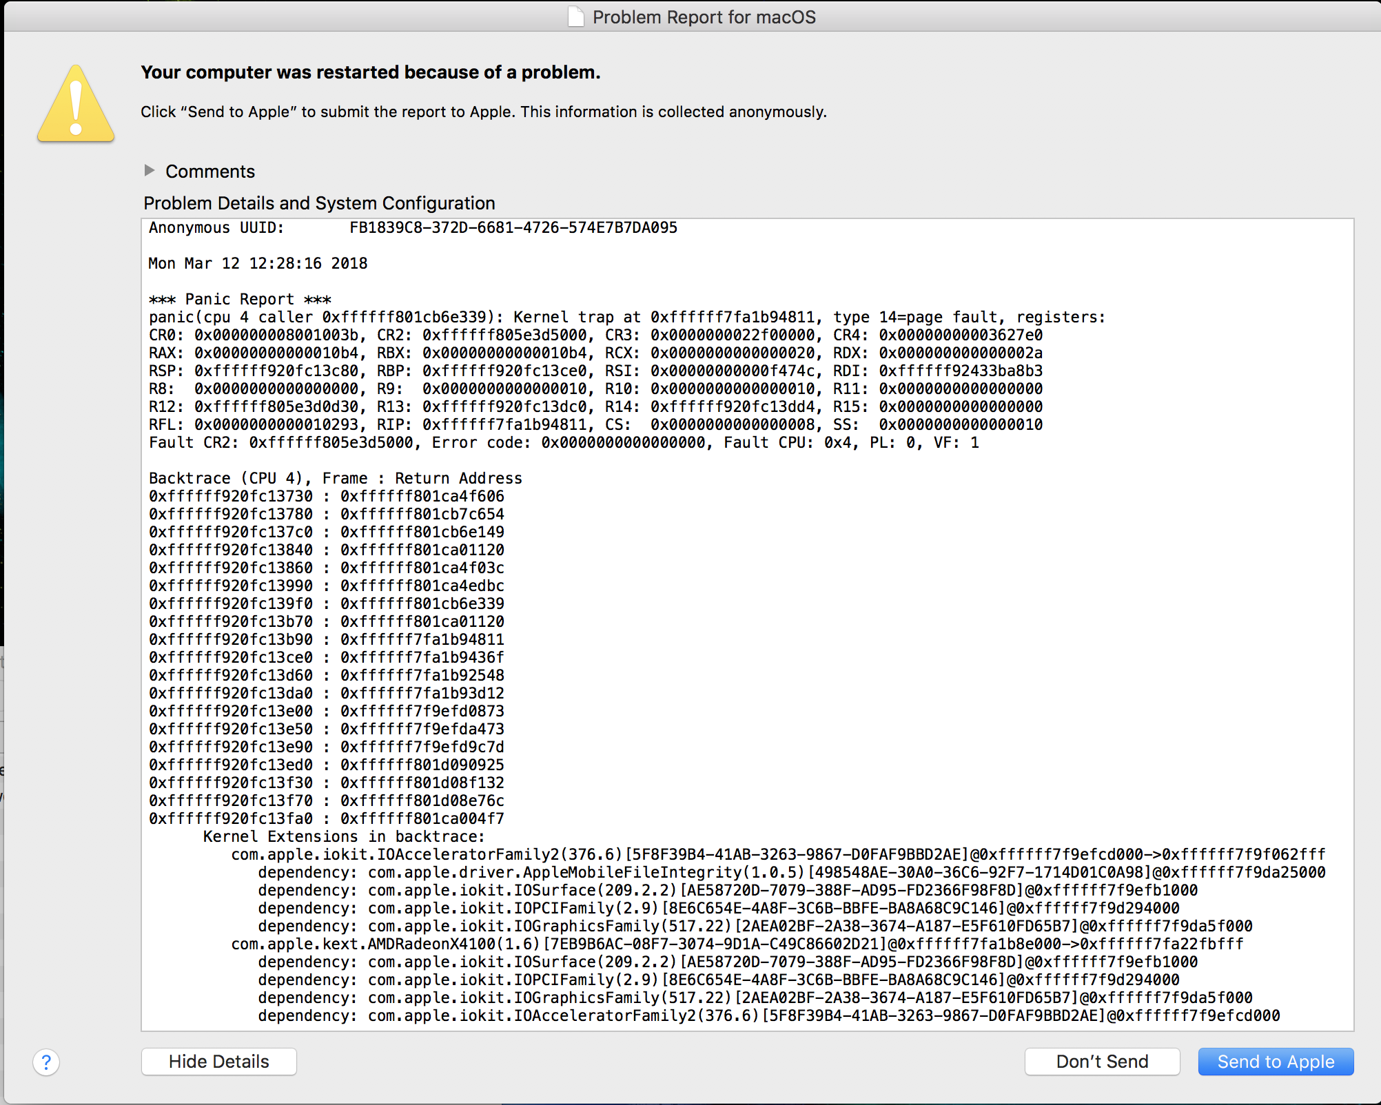Click the yellow warning triangle icon
The height and width of the screenshot is (1105, 1381).
point(76,105)
